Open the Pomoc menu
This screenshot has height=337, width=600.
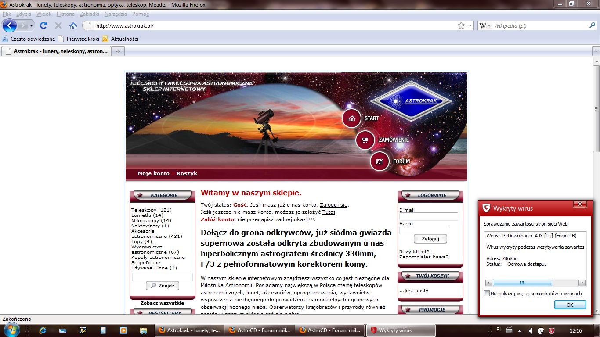(141, 14)
